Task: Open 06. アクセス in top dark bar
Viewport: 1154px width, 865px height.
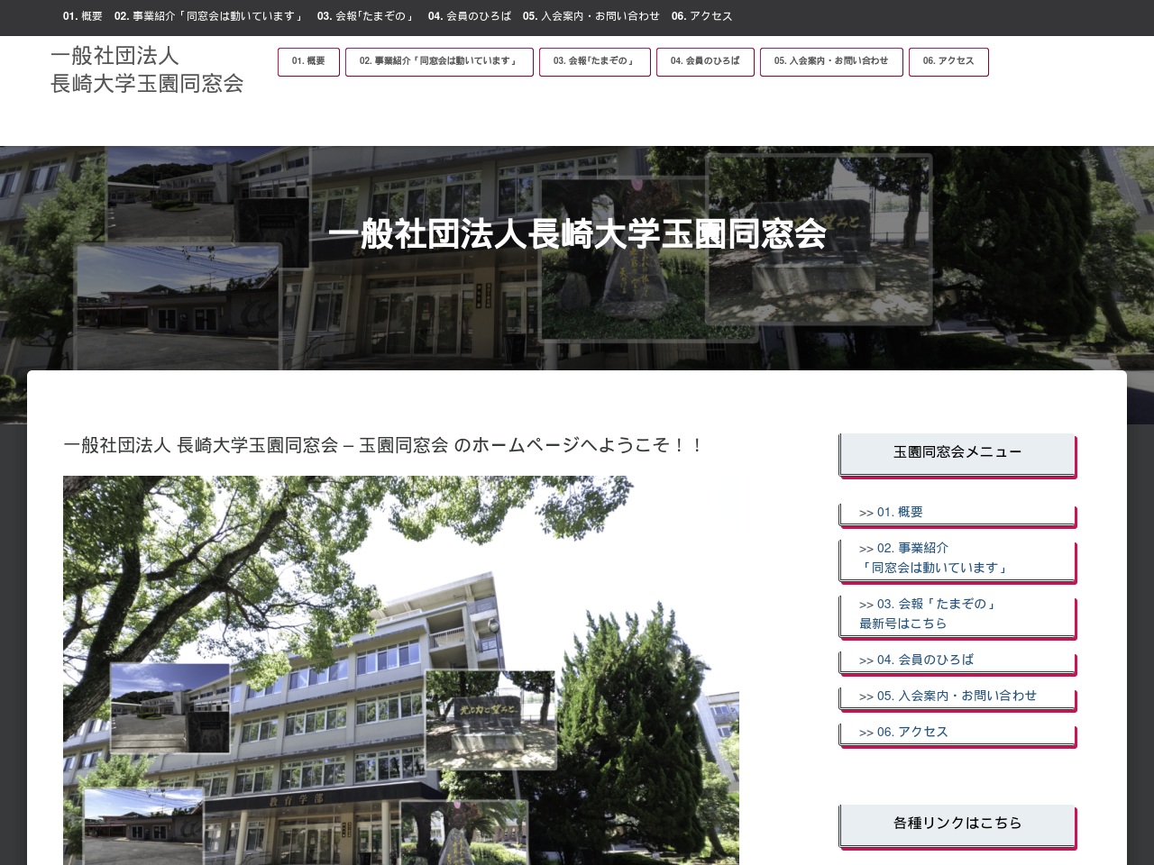Action: [x=701, y=16]
